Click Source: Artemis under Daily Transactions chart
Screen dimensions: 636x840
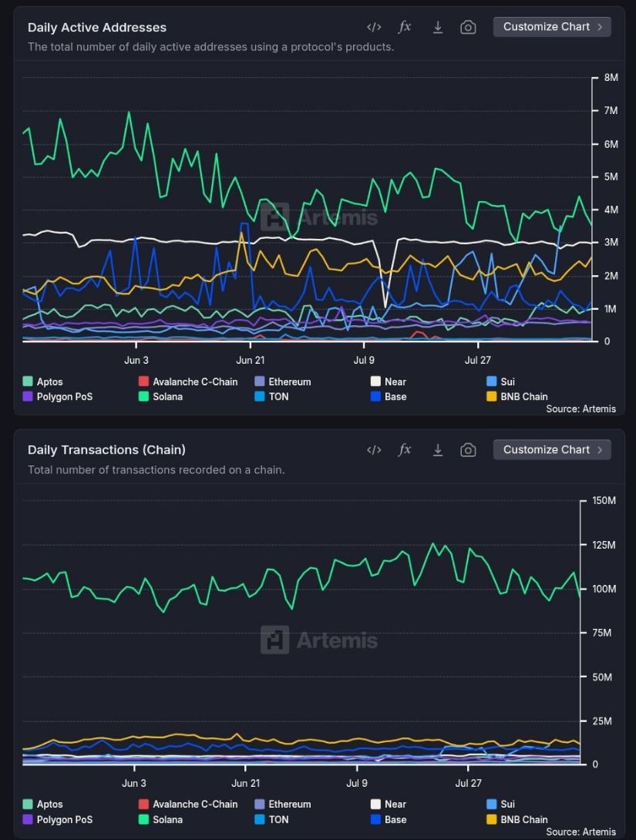pos(580,832)
